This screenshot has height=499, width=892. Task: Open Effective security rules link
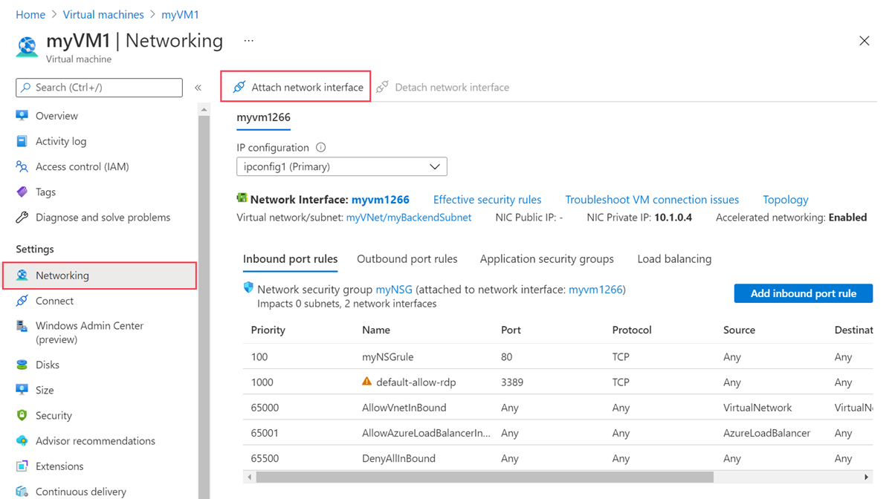click(x=487, y=199)
